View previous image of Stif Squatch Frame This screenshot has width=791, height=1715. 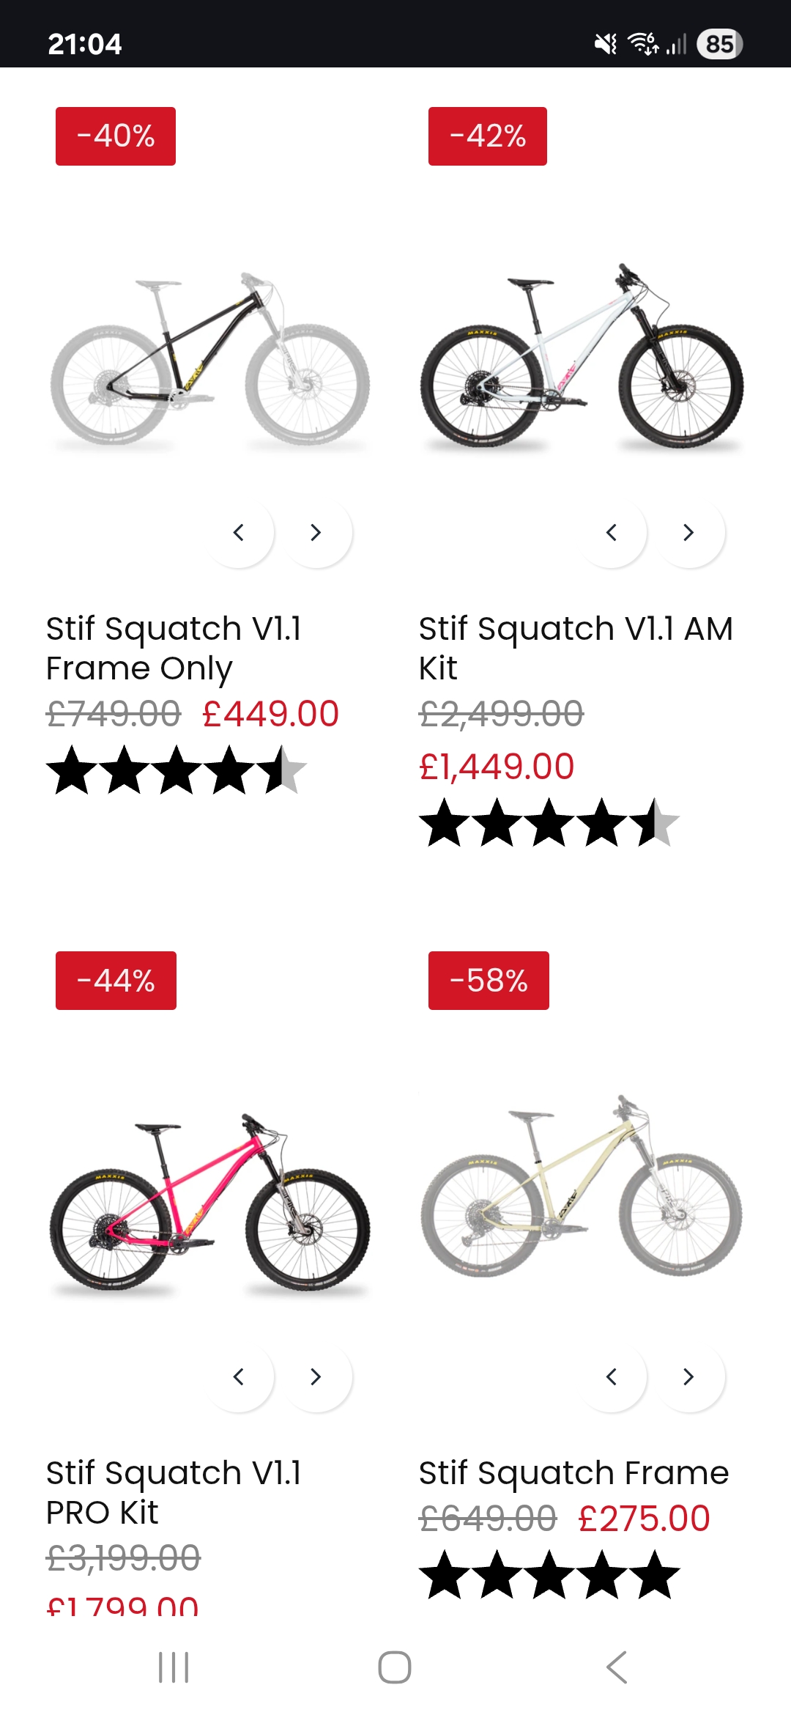(x=612, y=1377)
